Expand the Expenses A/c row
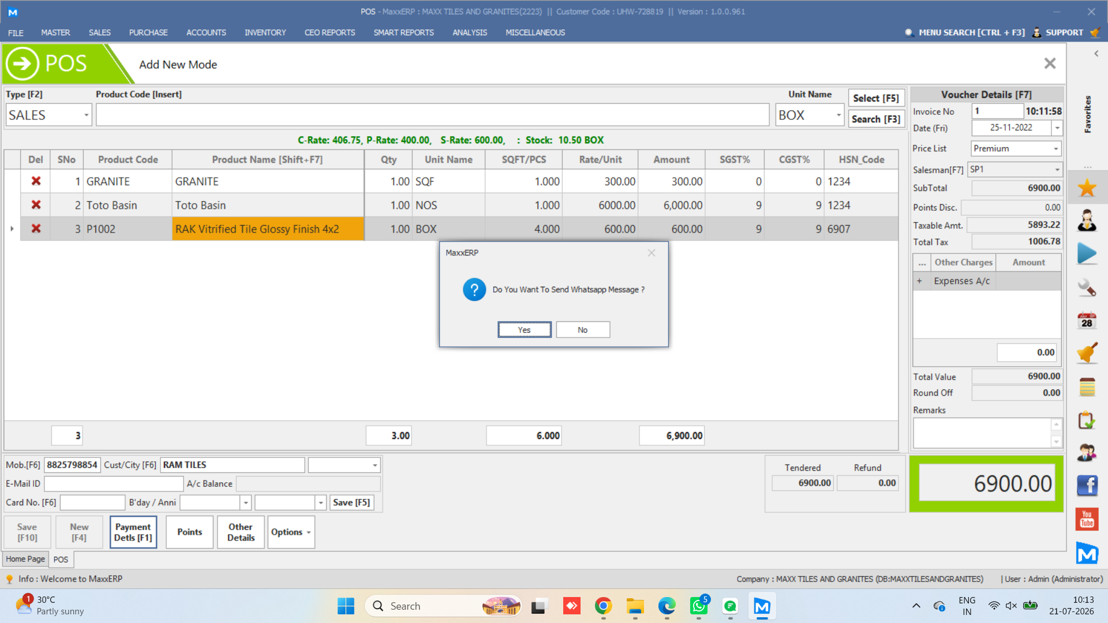 click(919, 281)
